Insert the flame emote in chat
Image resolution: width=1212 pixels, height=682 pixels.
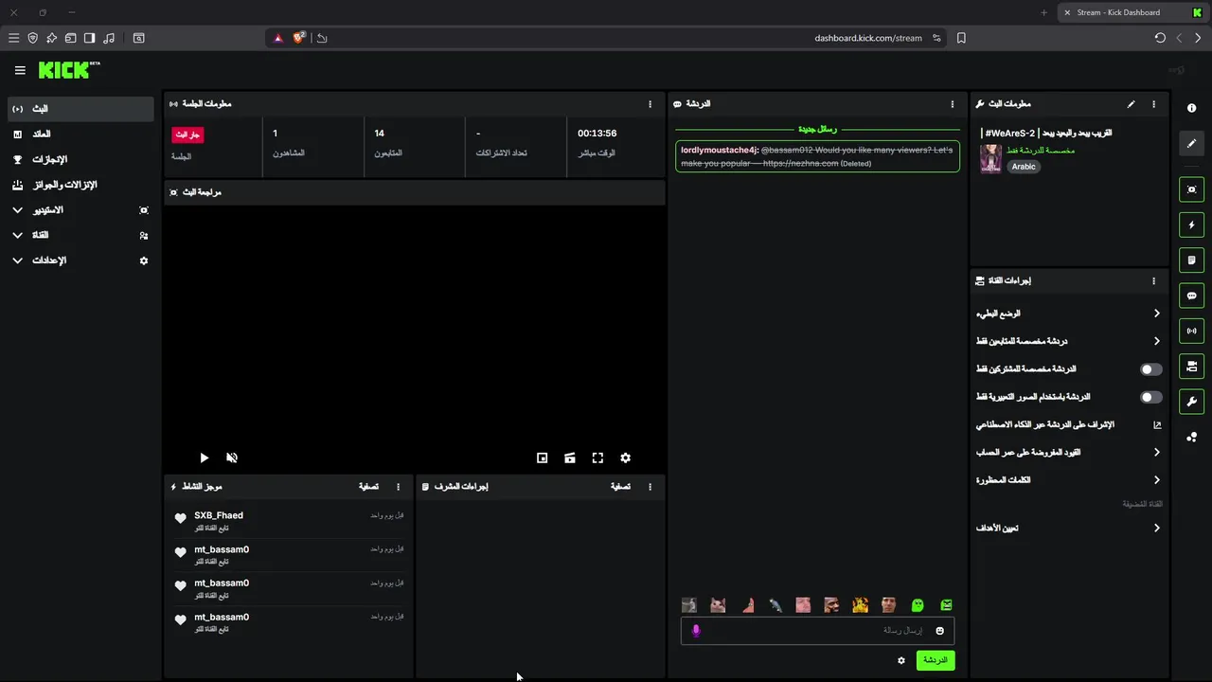[x=860, y=605]
